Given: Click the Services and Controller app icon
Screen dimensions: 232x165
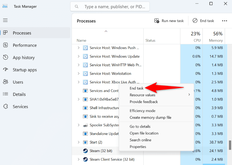Looking at the screenshot, I should tap(85, 91).
